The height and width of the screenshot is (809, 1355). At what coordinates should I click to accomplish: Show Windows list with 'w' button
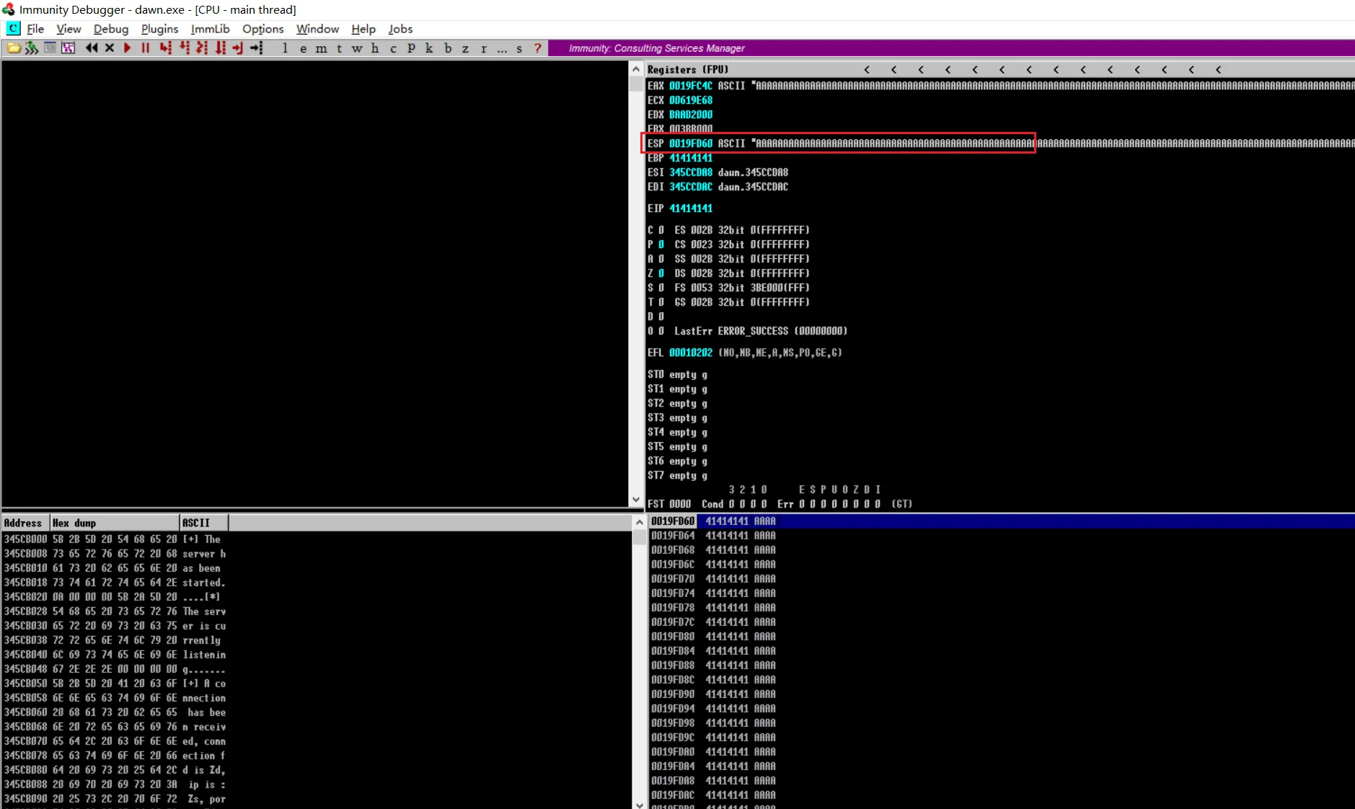coord(357,48)
